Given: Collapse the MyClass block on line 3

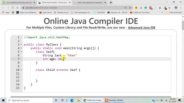Looking at the screenshot, I should pos(21,45).
